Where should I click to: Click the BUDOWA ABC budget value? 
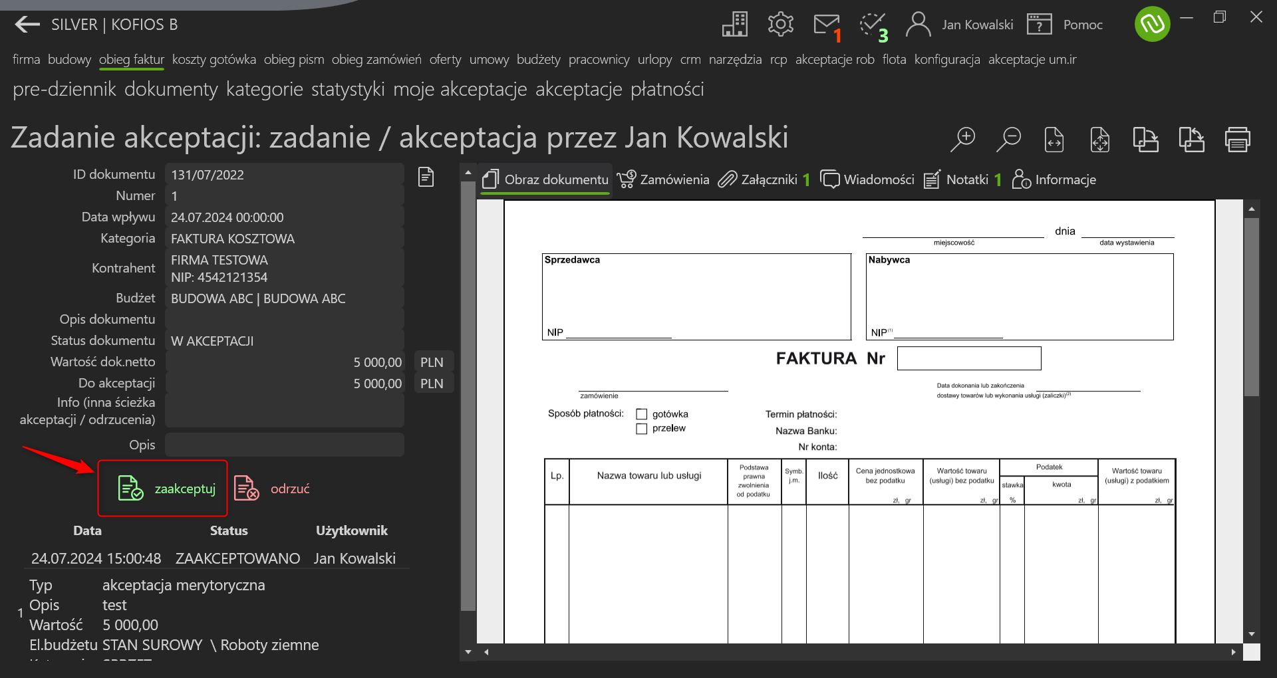pos(258,298)
